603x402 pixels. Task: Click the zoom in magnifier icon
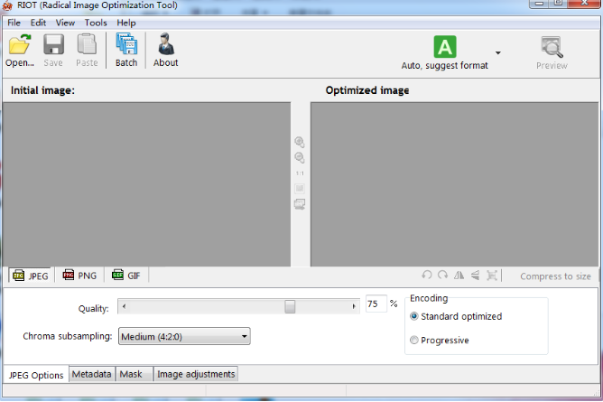click(300, 142)
